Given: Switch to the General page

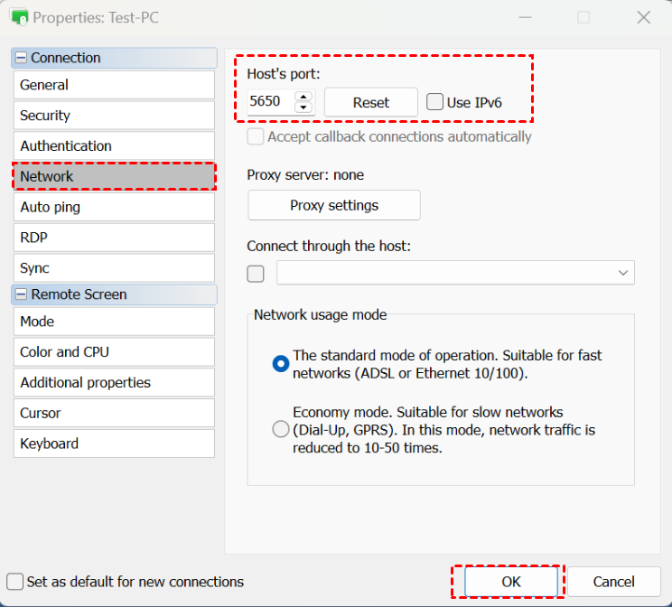Looking at the screenshot, I should point(114,85).
